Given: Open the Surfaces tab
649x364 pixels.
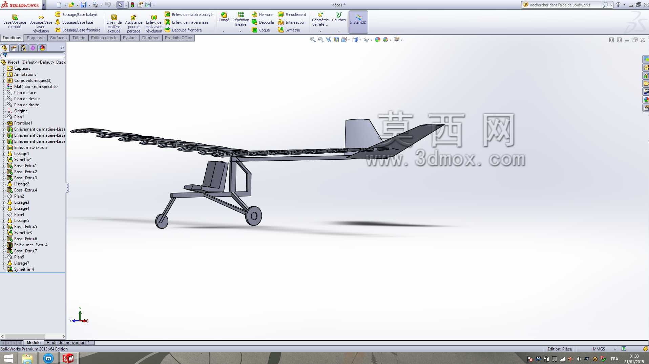Looking at the screenshot, I should point(58,38).
